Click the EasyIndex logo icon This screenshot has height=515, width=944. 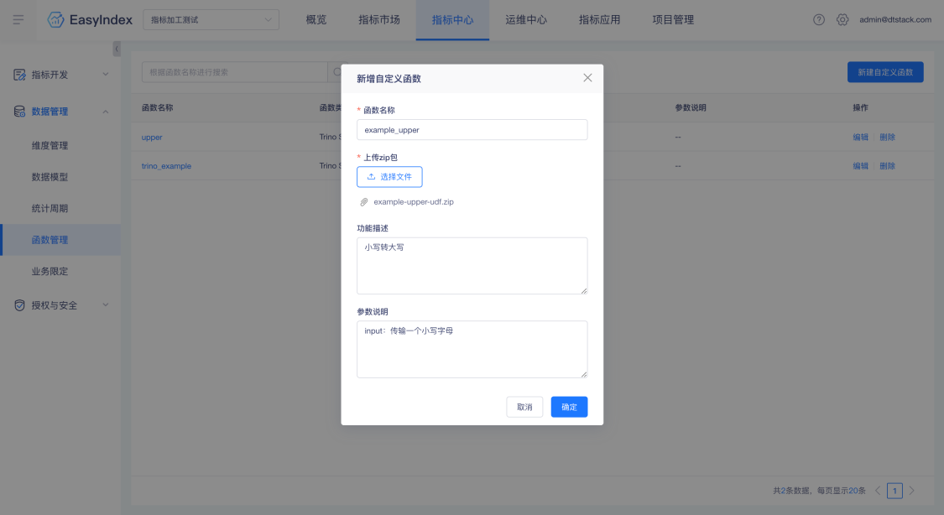click(55, 20)
